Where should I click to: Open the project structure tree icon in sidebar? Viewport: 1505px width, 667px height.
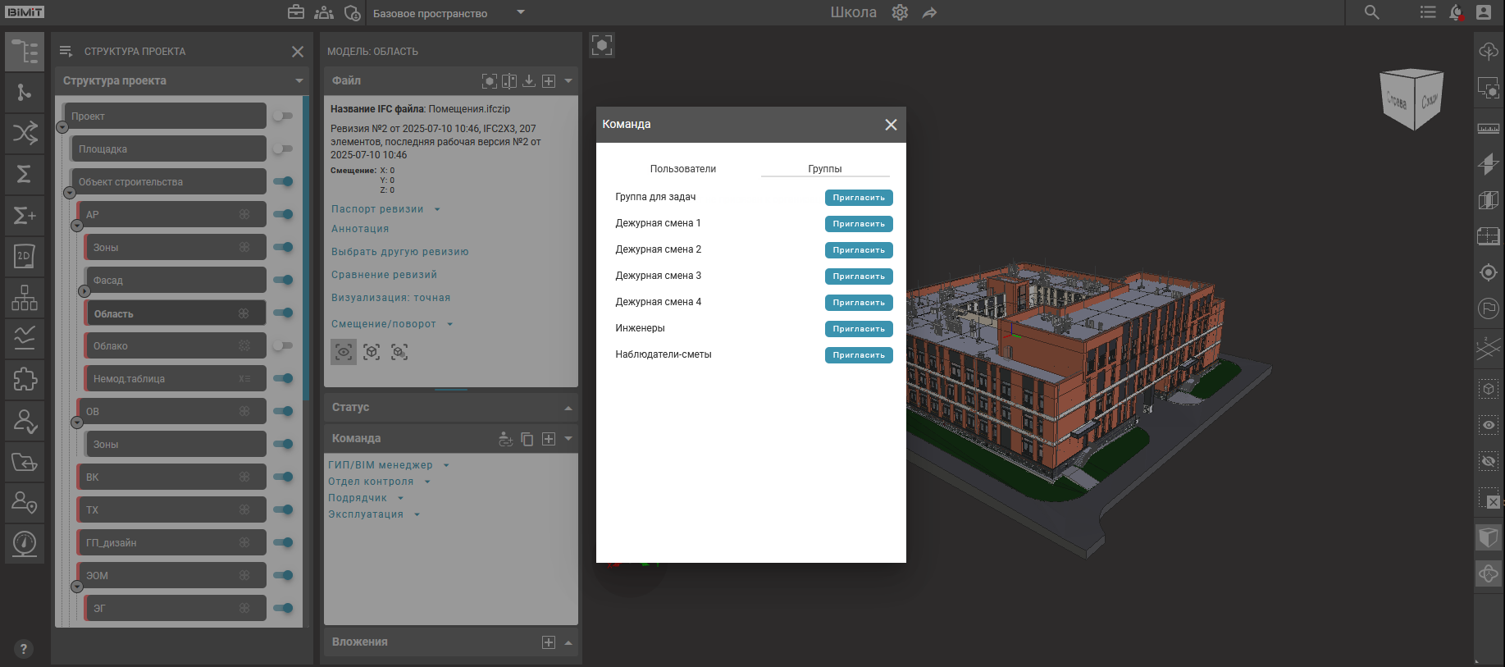point(25,52)
